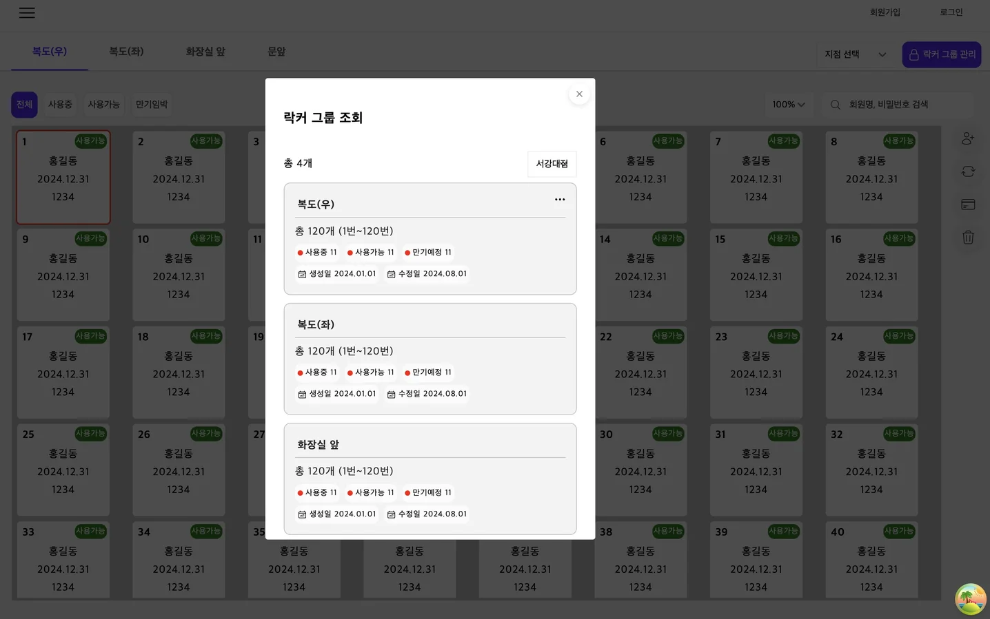990x619 pixels.
Task: Click the refresh/swap icon in right sidebar
Action: [x=968, y=171]
